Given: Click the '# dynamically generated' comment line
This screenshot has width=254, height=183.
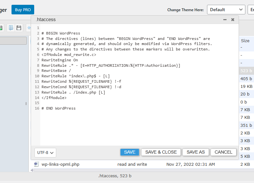Looking at the screenshot, I should 127,44.
